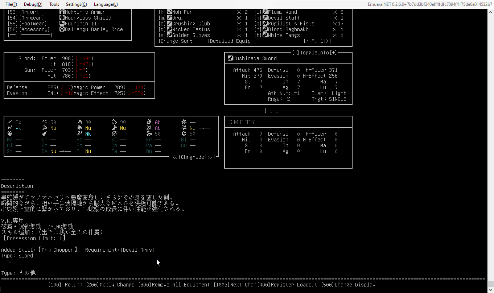This screenshot has width=494, height=293.
Task: Click the Blood Baghnakh fist icon
Action: click(265, 29)
